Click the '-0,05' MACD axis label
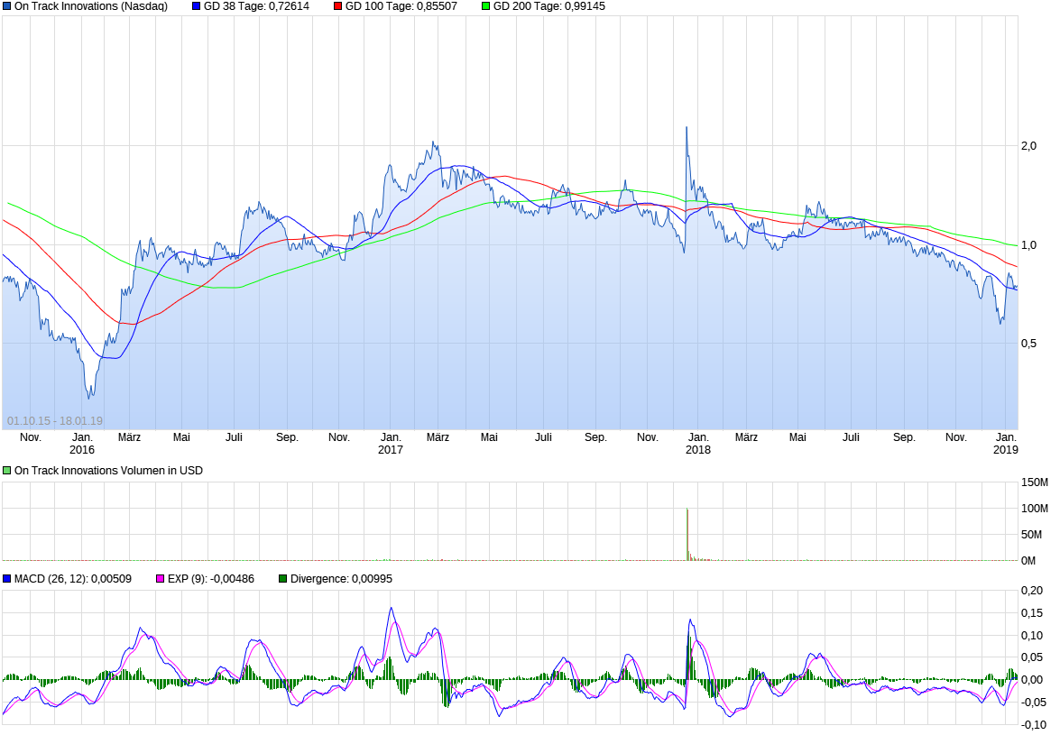This screenshot has width=1060, height=735. click(x=1033, y=703)
